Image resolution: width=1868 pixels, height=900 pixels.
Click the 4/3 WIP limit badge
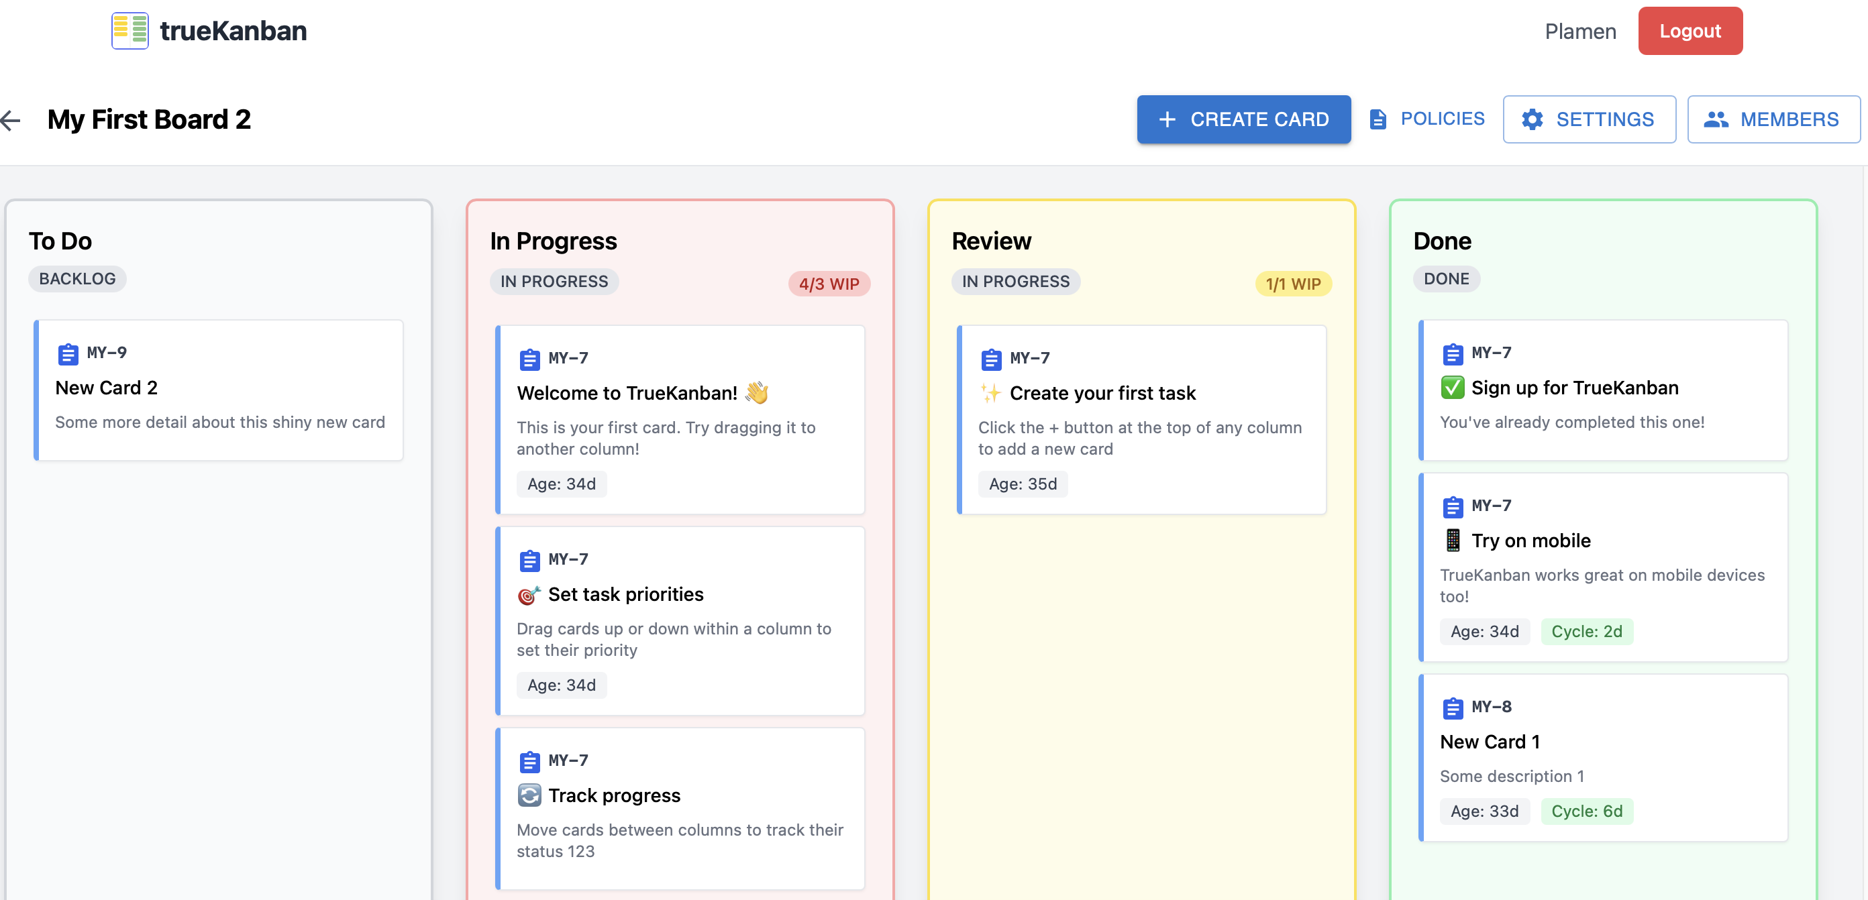[828, 284]
